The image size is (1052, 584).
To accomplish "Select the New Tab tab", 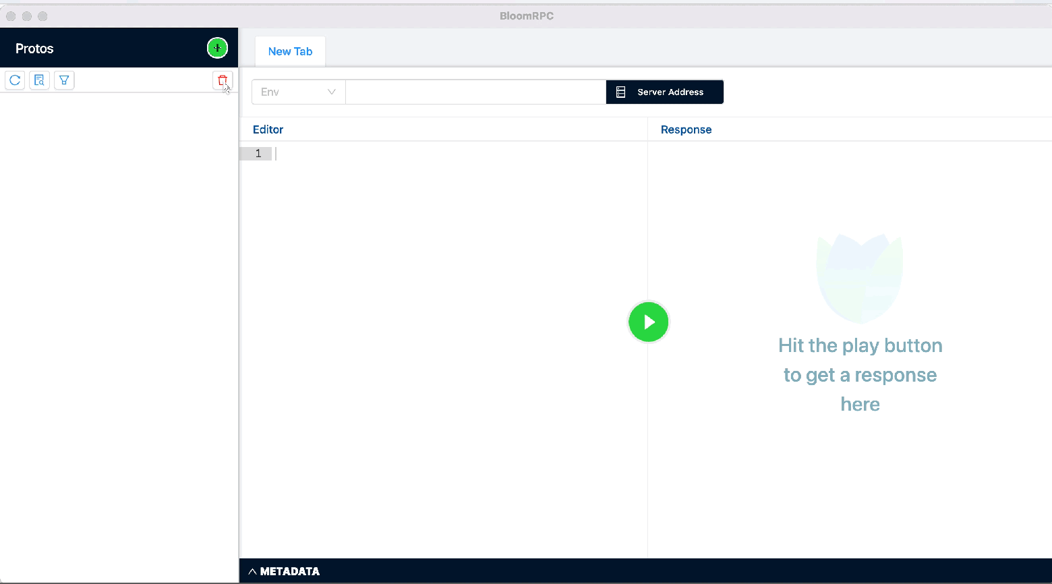I will coord(290,51).
